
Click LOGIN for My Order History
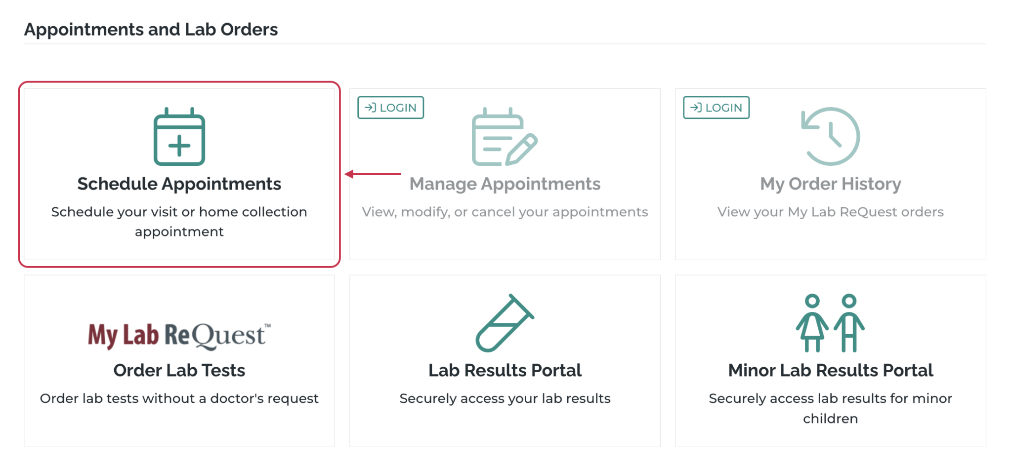[x=716, y=107]
